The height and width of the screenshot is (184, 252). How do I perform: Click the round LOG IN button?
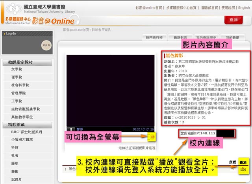click(46, 45)
